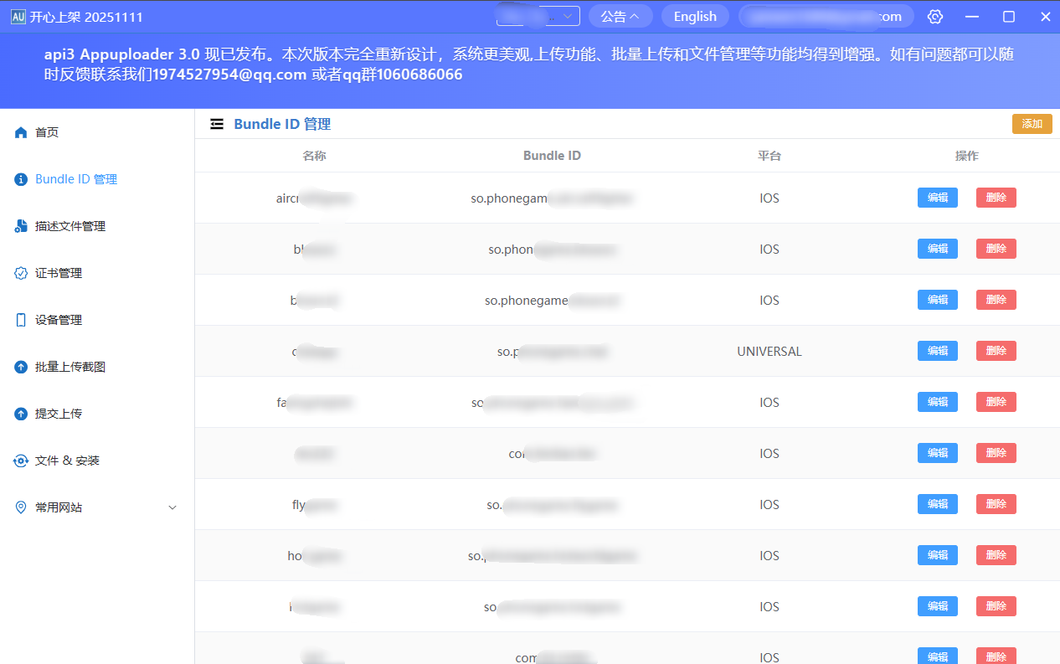This screenshot has height=664, width=1060.
Task: Open settings via the gear icon
Action: (x=935, y=17)
